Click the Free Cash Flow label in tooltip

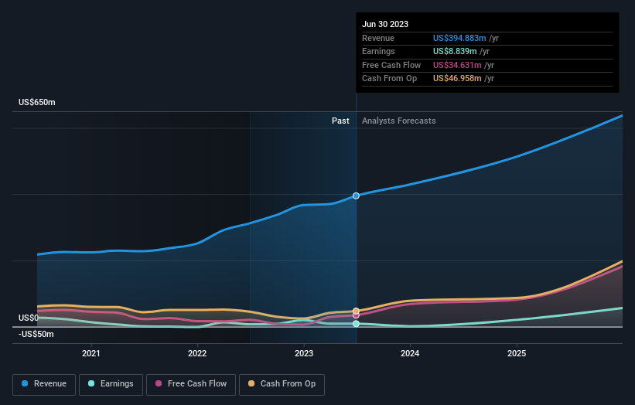pos(391,65)
